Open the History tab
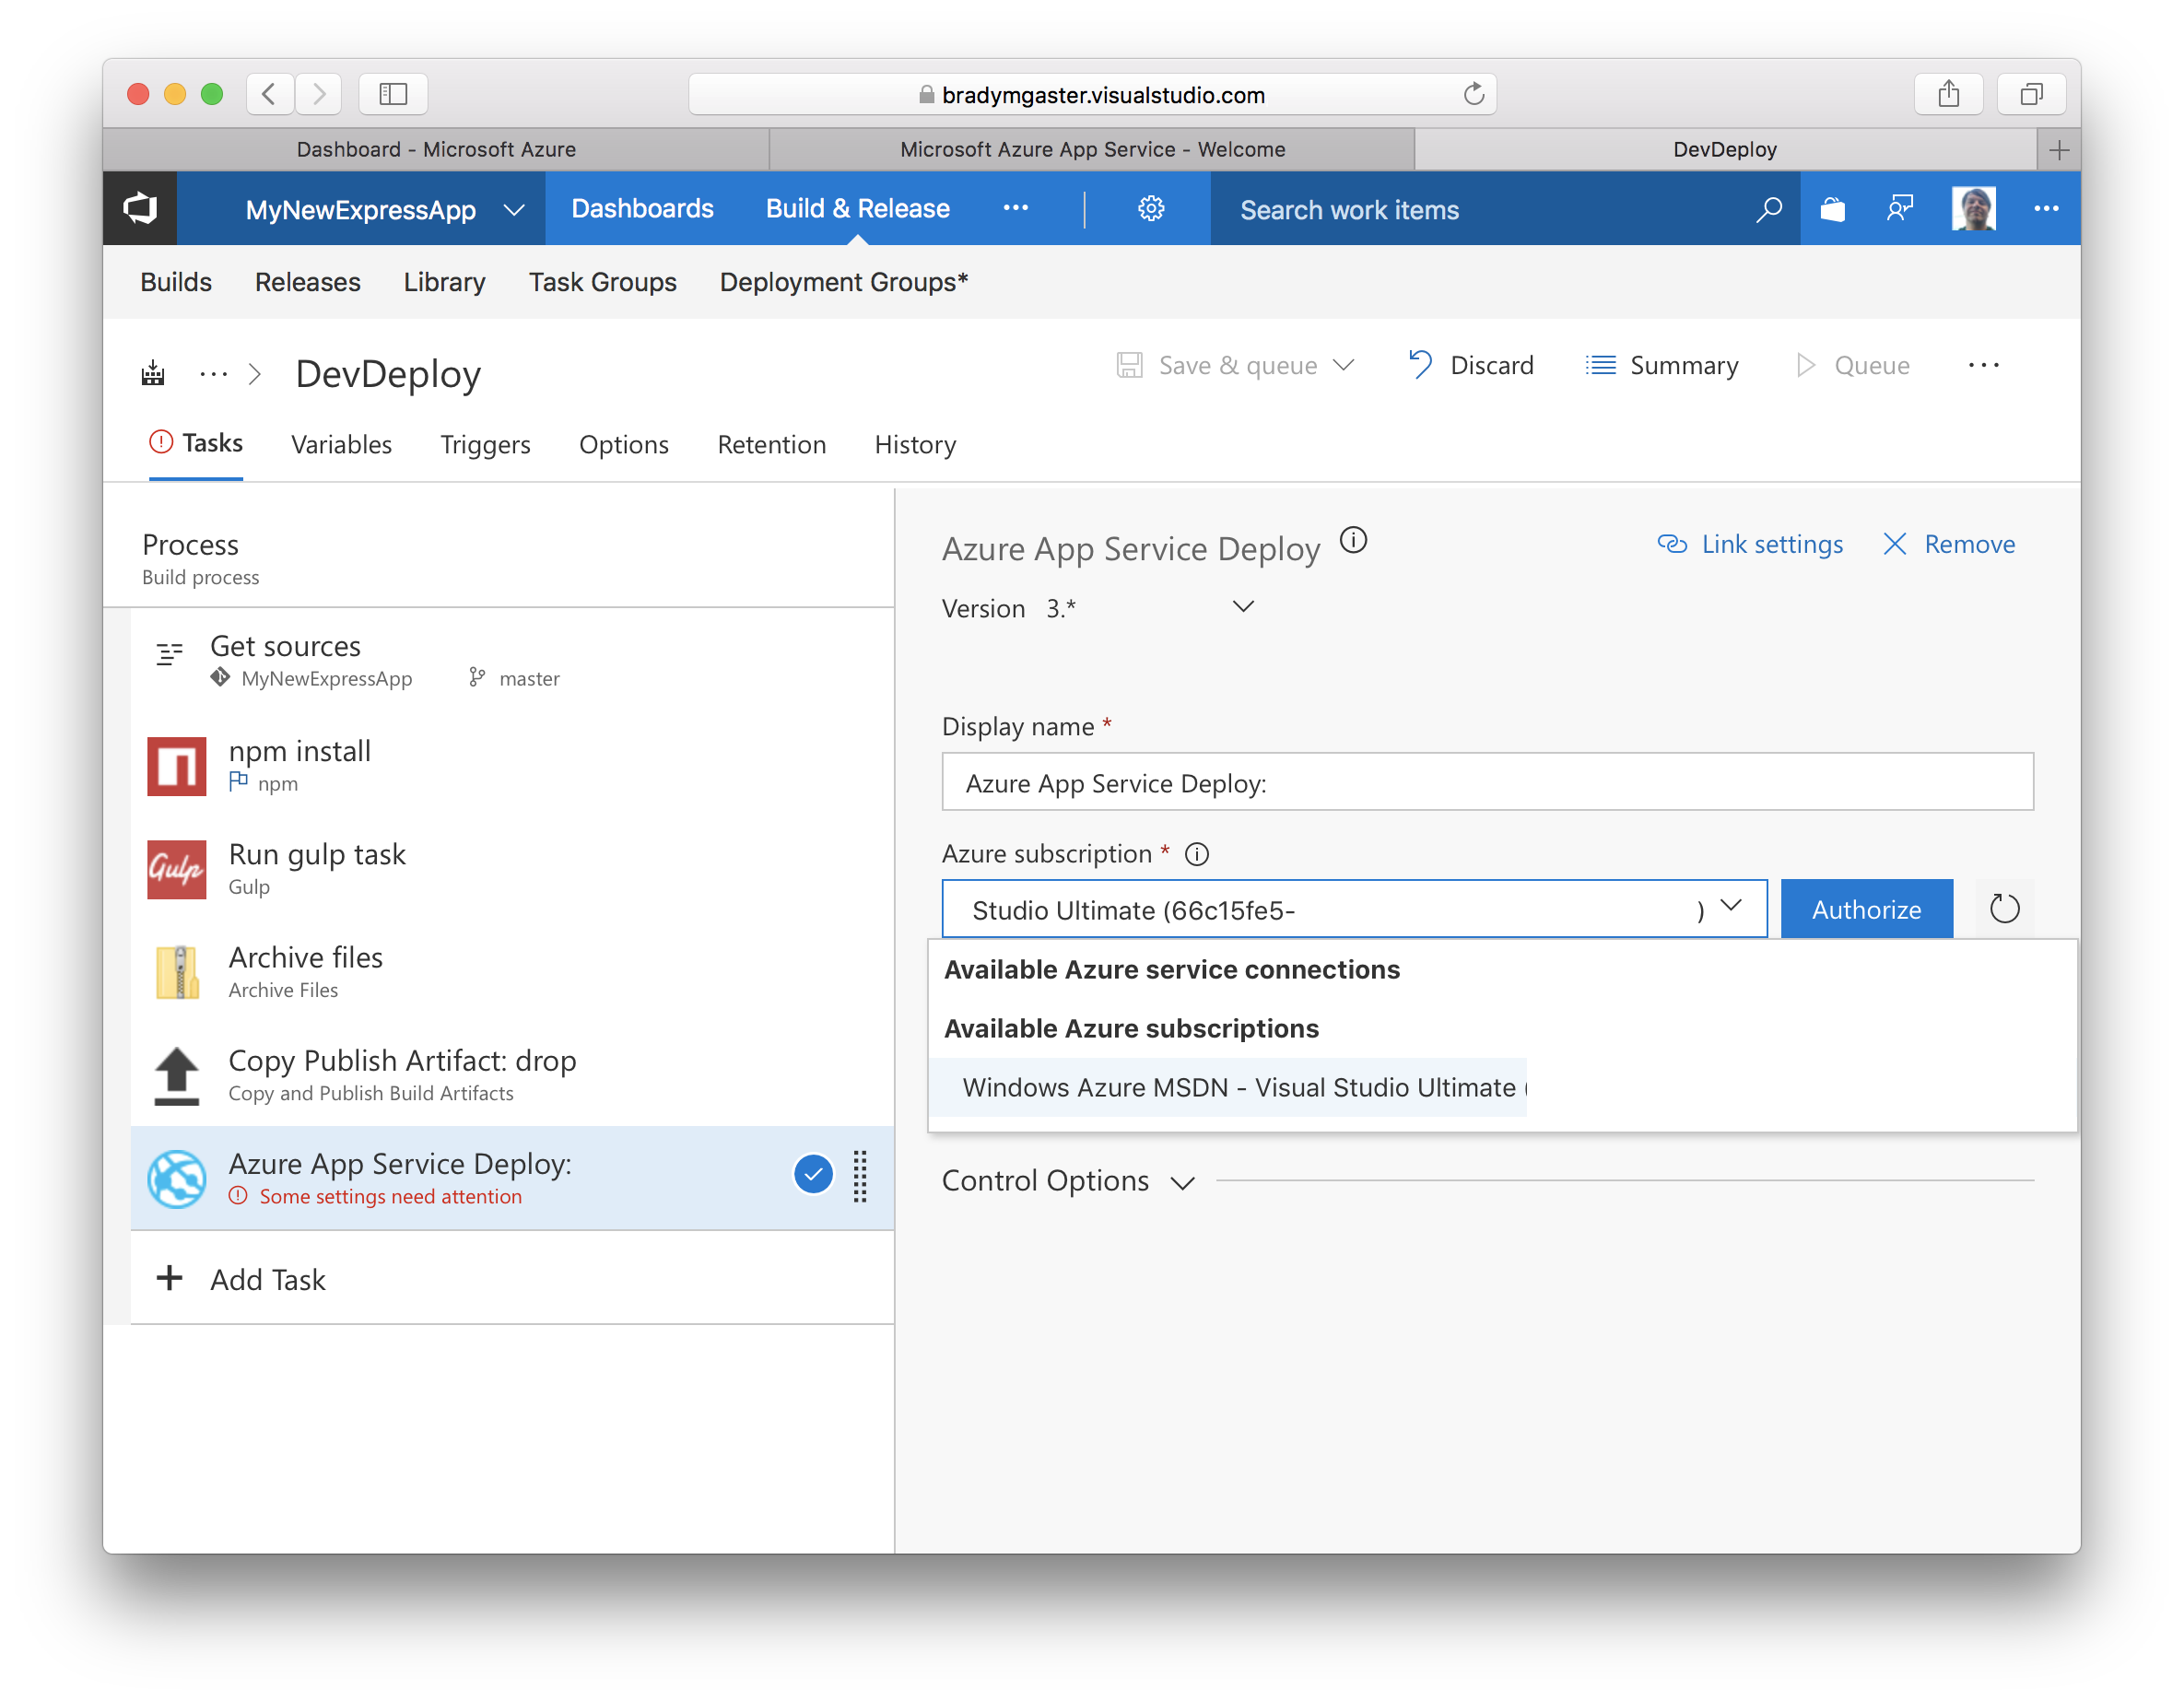2184x1701 pixels. coord(915,444)
